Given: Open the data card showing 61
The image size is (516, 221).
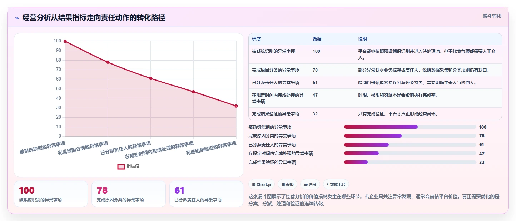Looking at the screenshot, I should pyautogui.click(x=206, y=194).
